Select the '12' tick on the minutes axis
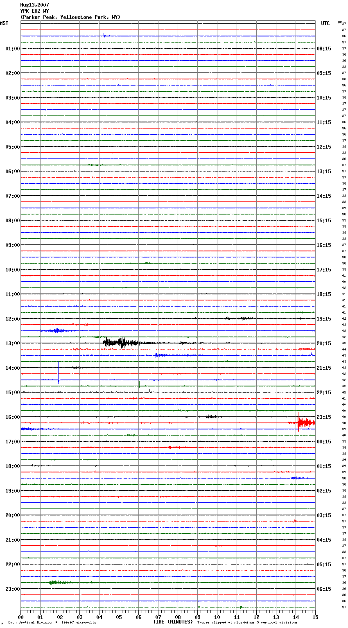This screenshot has width=348, height=628. [x=256, y=617]
